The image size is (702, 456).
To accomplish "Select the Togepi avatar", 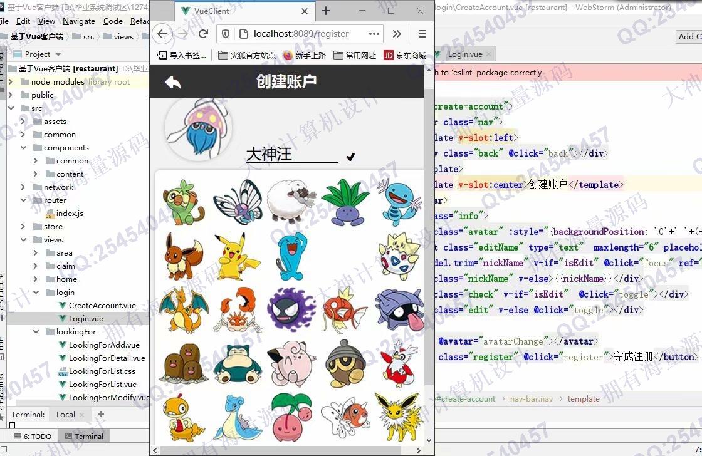I will coord(399,256).
